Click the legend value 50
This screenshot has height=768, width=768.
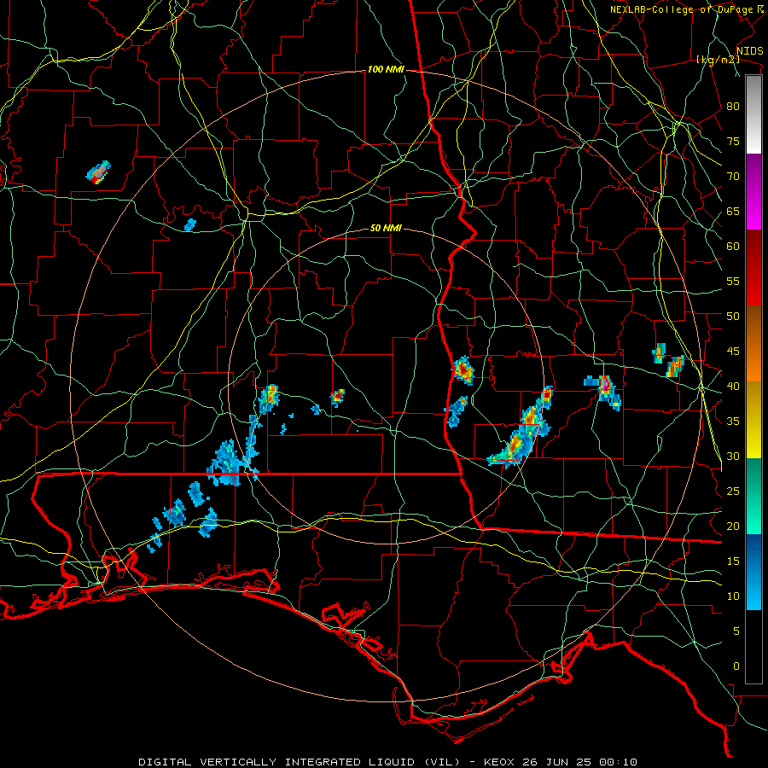click(733, 317)
